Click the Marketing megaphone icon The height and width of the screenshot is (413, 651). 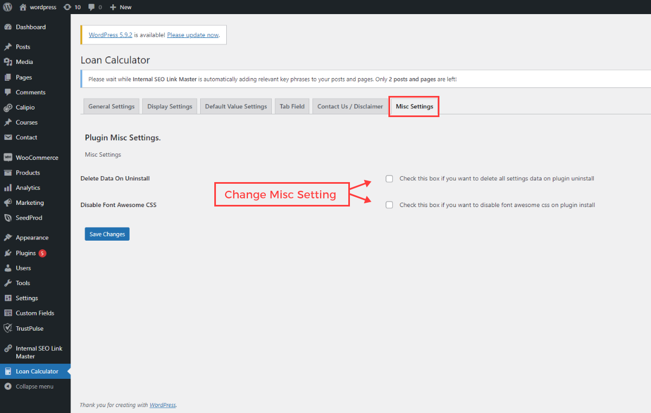click(x=8, y=203)
